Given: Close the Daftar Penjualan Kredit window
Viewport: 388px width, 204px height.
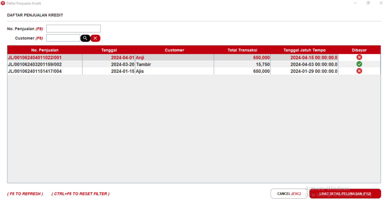Looking at the screenshot, I should (381, 3).
